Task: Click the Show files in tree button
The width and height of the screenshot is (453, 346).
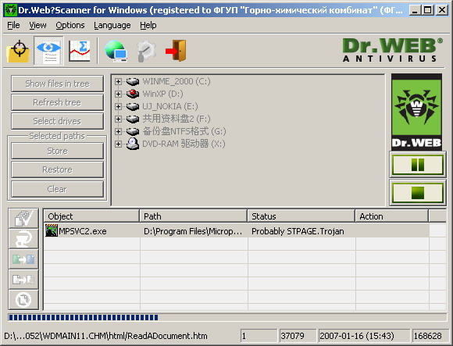Action: (x=57, y=84)
